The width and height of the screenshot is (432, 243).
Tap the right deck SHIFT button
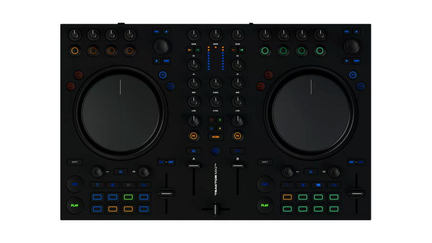[x=265, y=162]
